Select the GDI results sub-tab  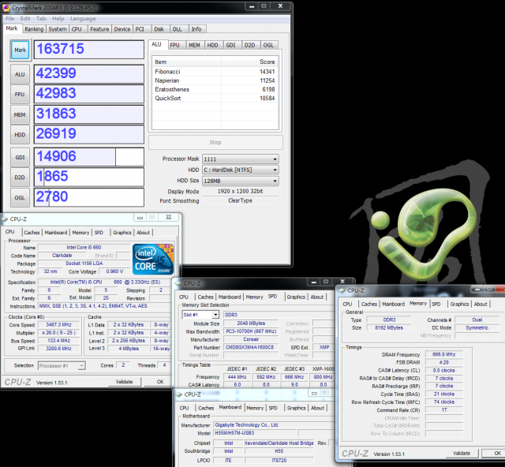click(230, 45)
